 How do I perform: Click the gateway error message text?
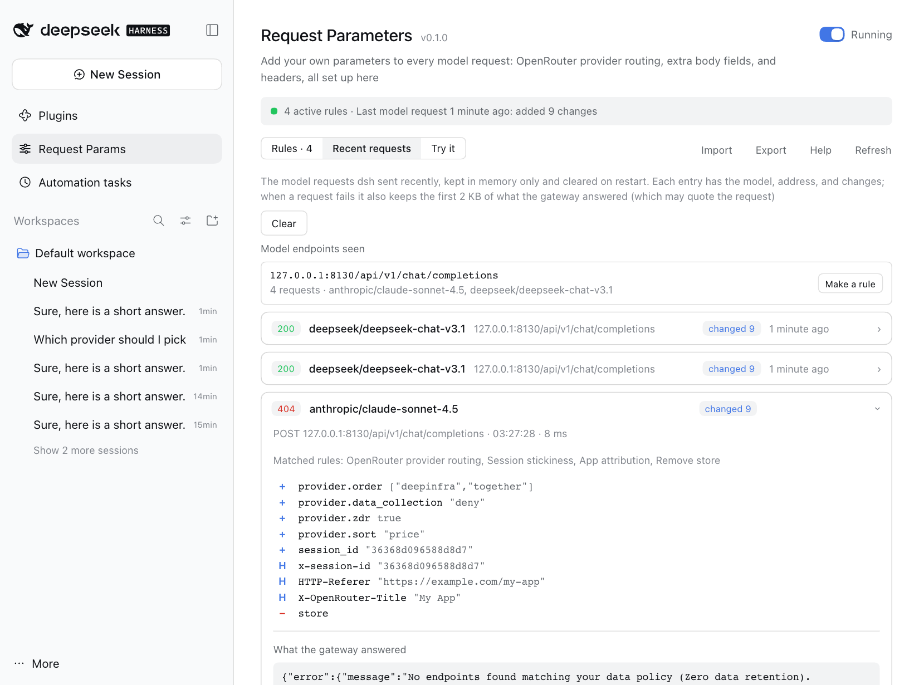546,677
